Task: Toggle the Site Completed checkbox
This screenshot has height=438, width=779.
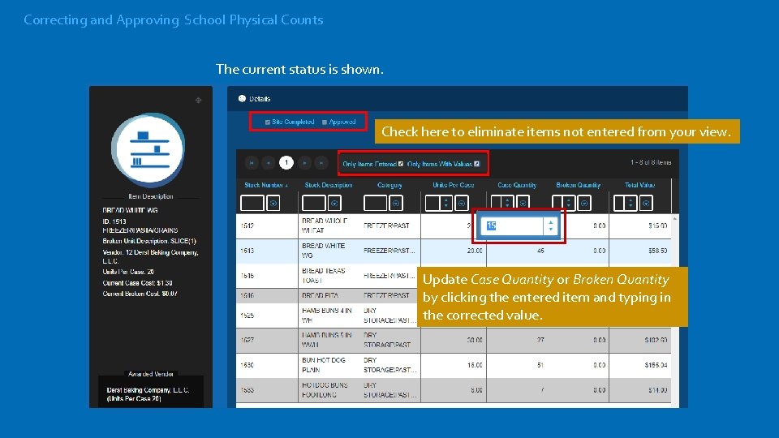Action: coord(267,122)
